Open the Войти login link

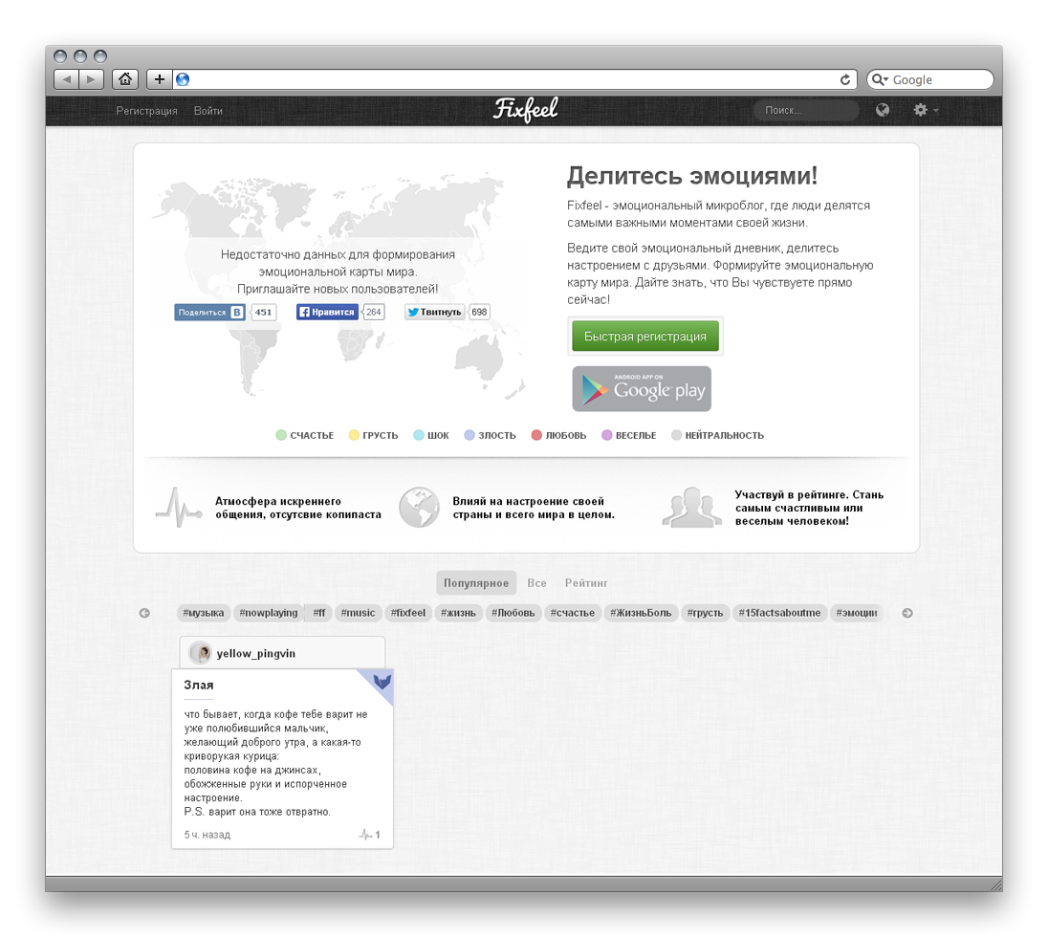(207, 111)
